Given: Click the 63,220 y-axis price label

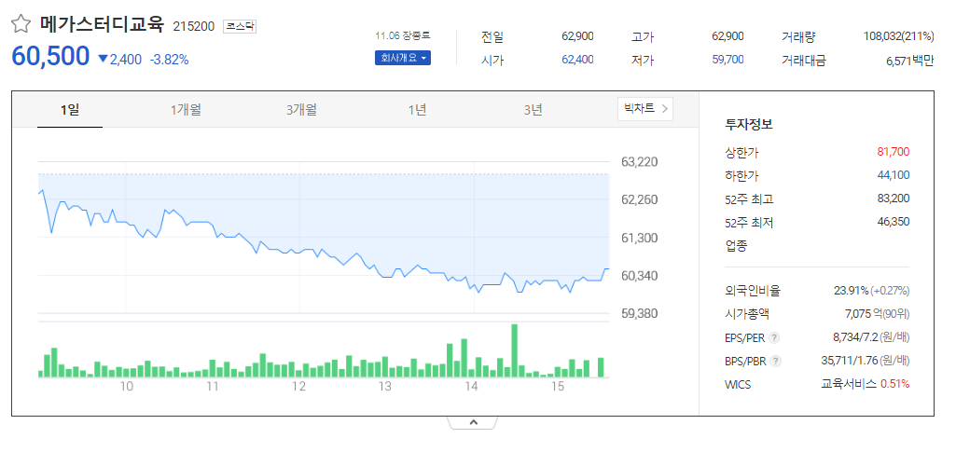Looking at the screenshot, I should (640, 162).
